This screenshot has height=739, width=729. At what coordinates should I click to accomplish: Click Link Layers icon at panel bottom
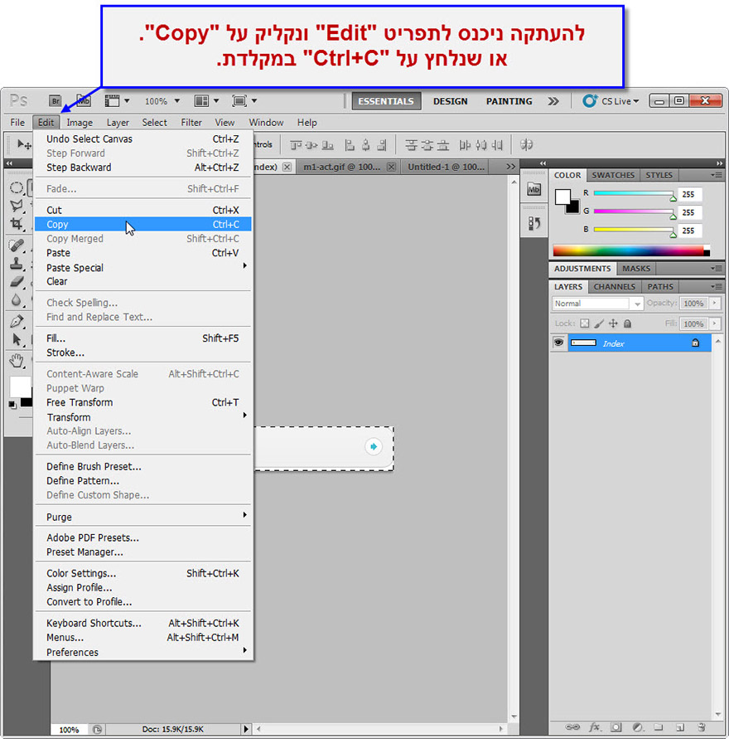[572, 727]
